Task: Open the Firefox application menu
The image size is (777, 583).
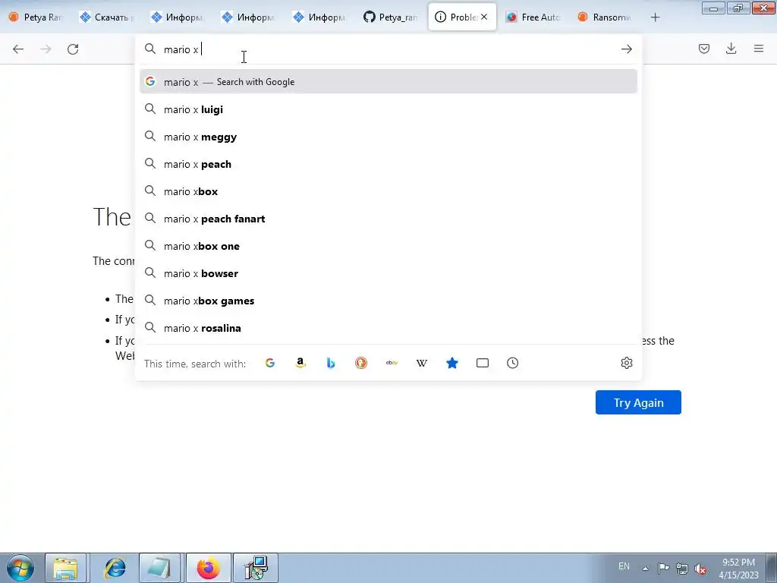Action: 759,49
